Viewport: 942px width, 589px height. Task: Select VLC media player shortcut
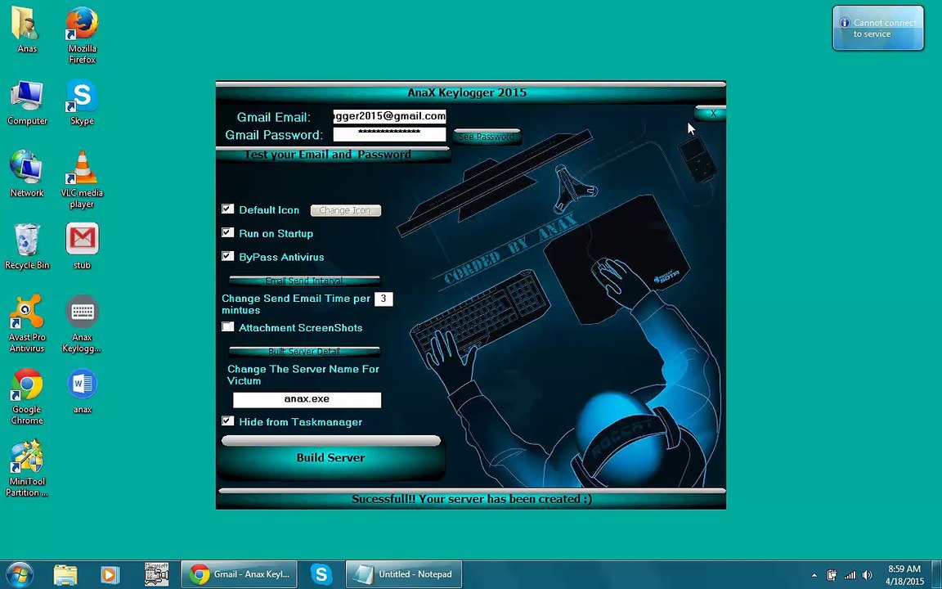point(82,179)
